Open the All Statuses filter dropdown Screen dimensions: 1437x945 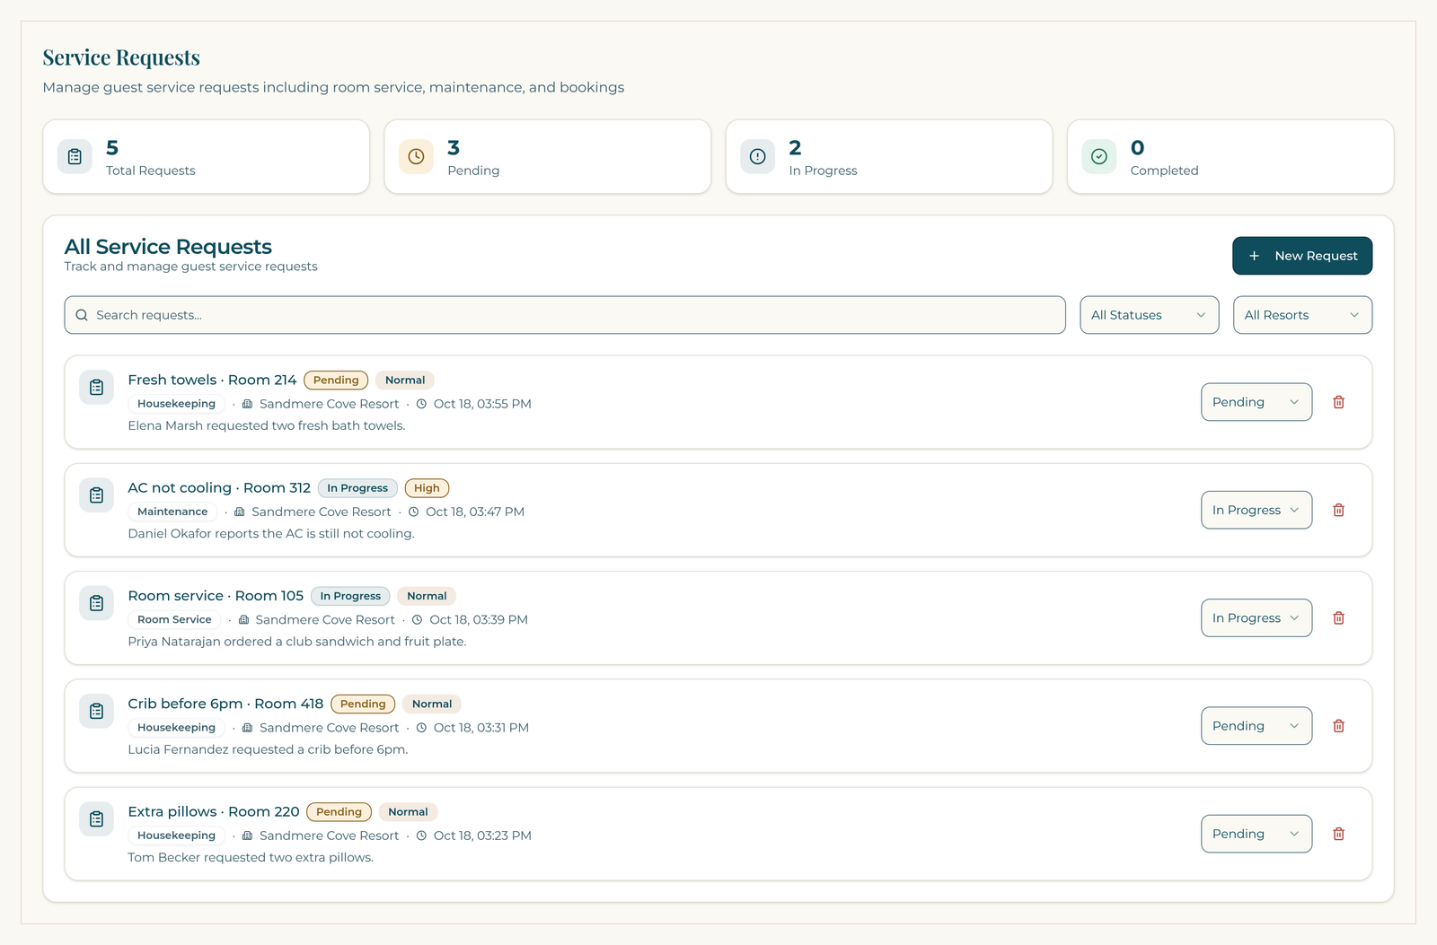point(1149,315)
